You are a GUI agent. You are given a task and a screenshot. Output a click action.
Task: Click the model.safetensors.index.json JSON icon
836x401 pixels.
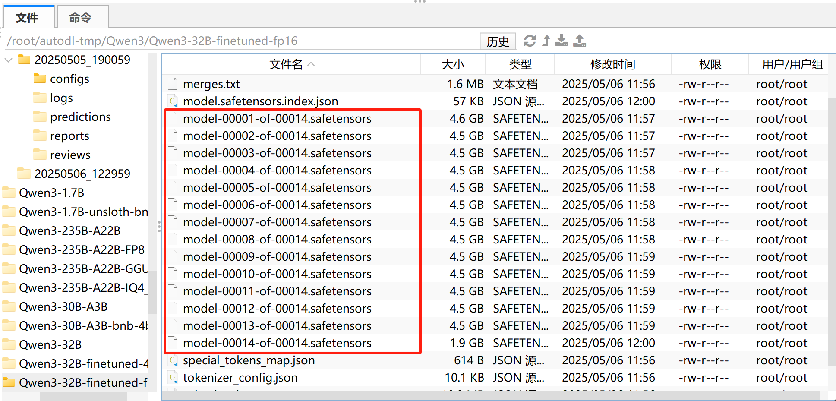point(173,101)
